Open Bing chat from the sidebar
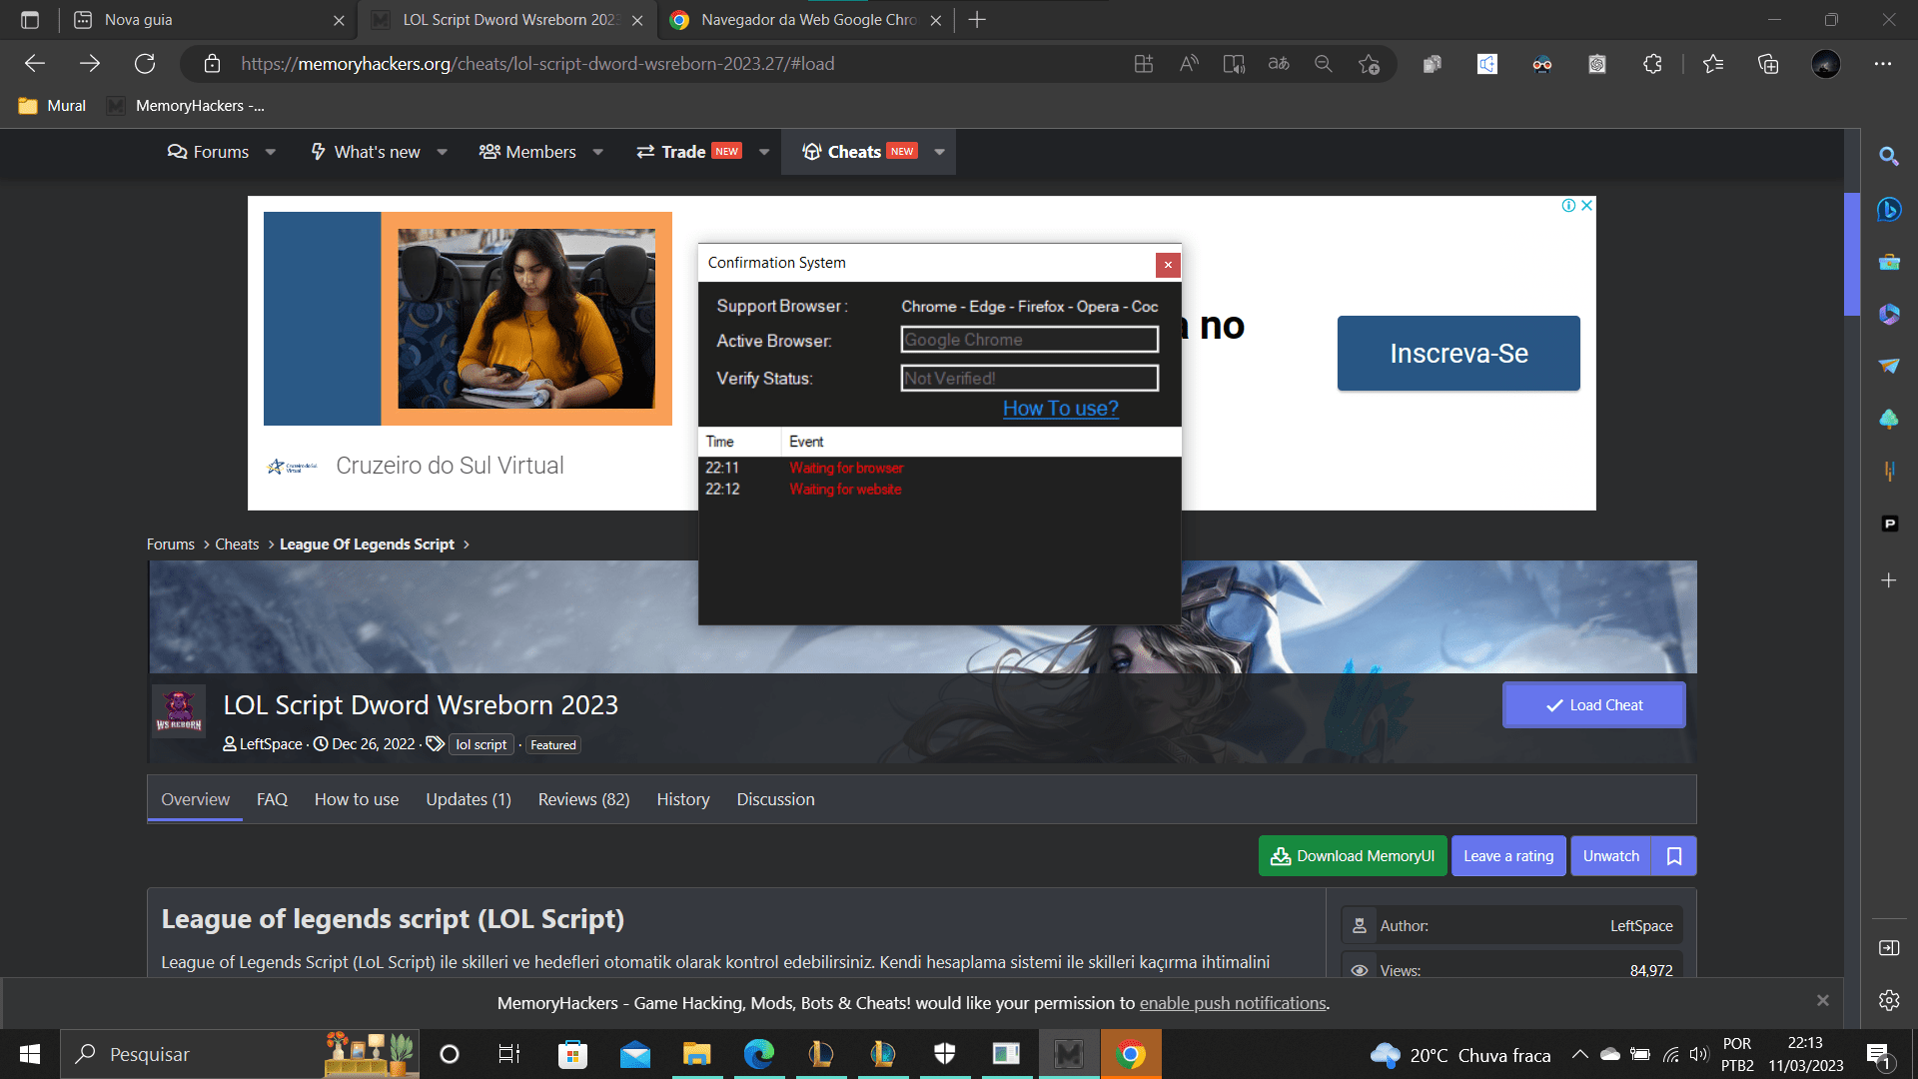 point(1888,209)
